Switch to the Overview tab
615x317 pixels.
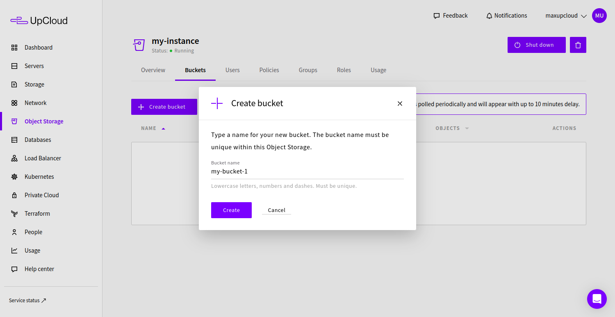(153, 70)
